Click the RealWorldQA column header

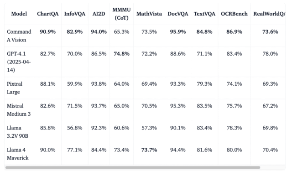pyautogui.click(x=269, y=14)
